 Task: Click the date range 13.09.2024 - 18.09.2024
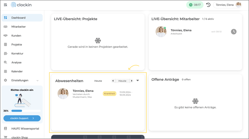tap(126, 93)
